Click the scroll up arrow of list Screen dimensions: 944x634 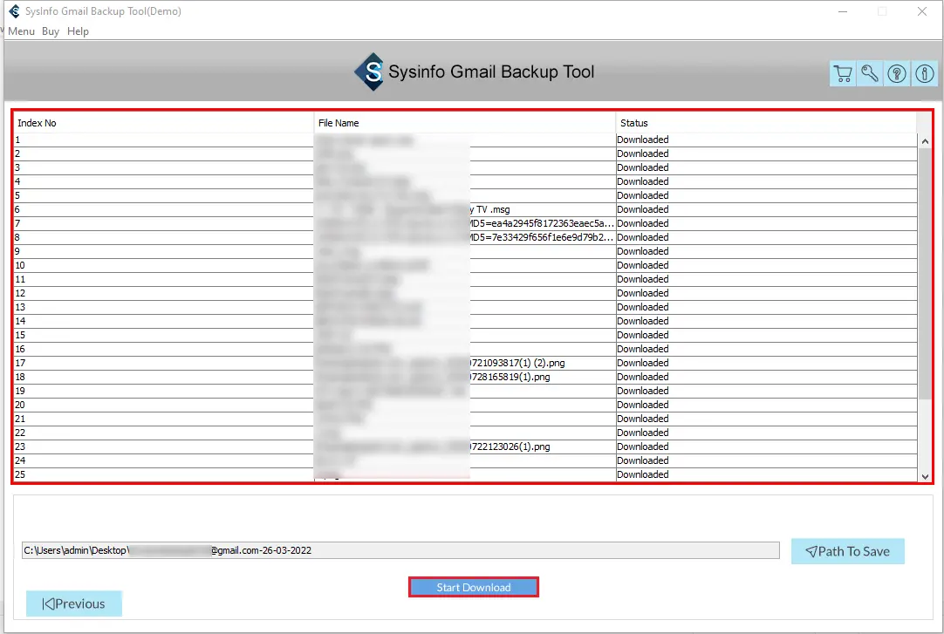tap(925, 141)
